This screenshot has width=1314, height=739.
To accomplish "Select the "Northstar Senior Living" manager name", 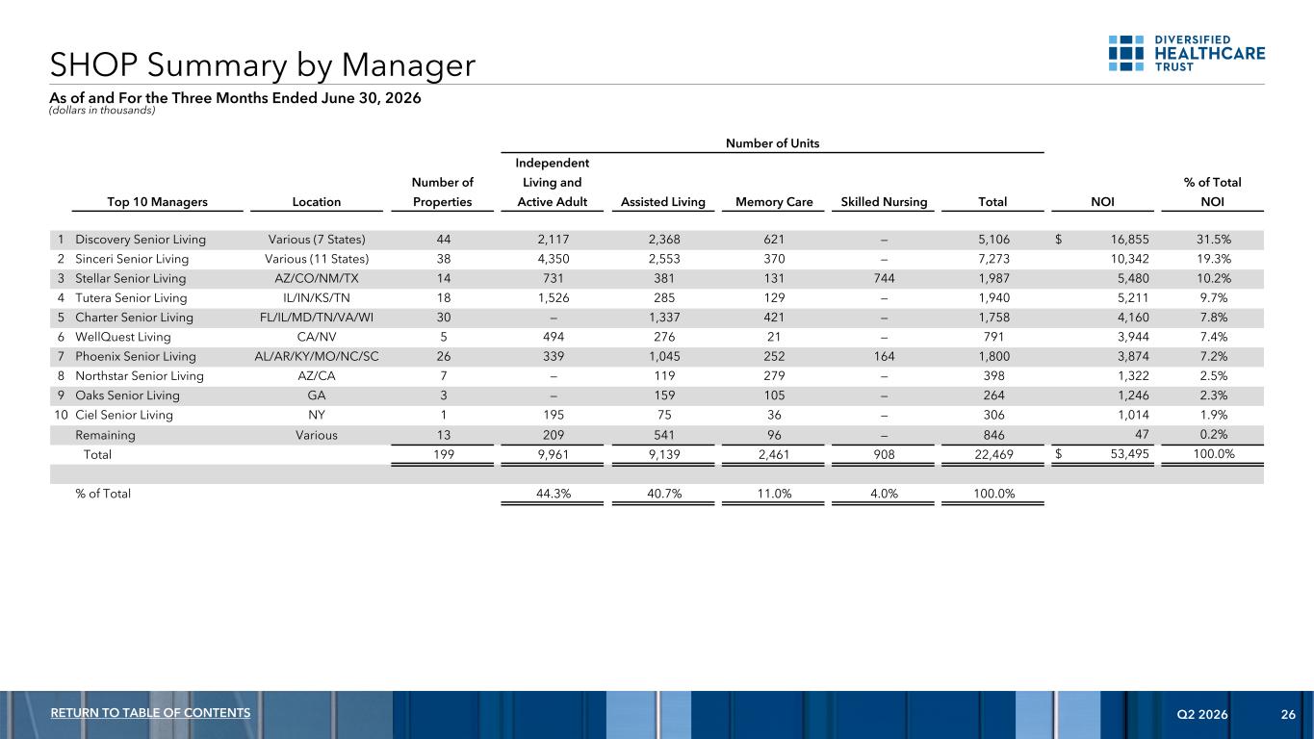I will click(x=140, y=375).
